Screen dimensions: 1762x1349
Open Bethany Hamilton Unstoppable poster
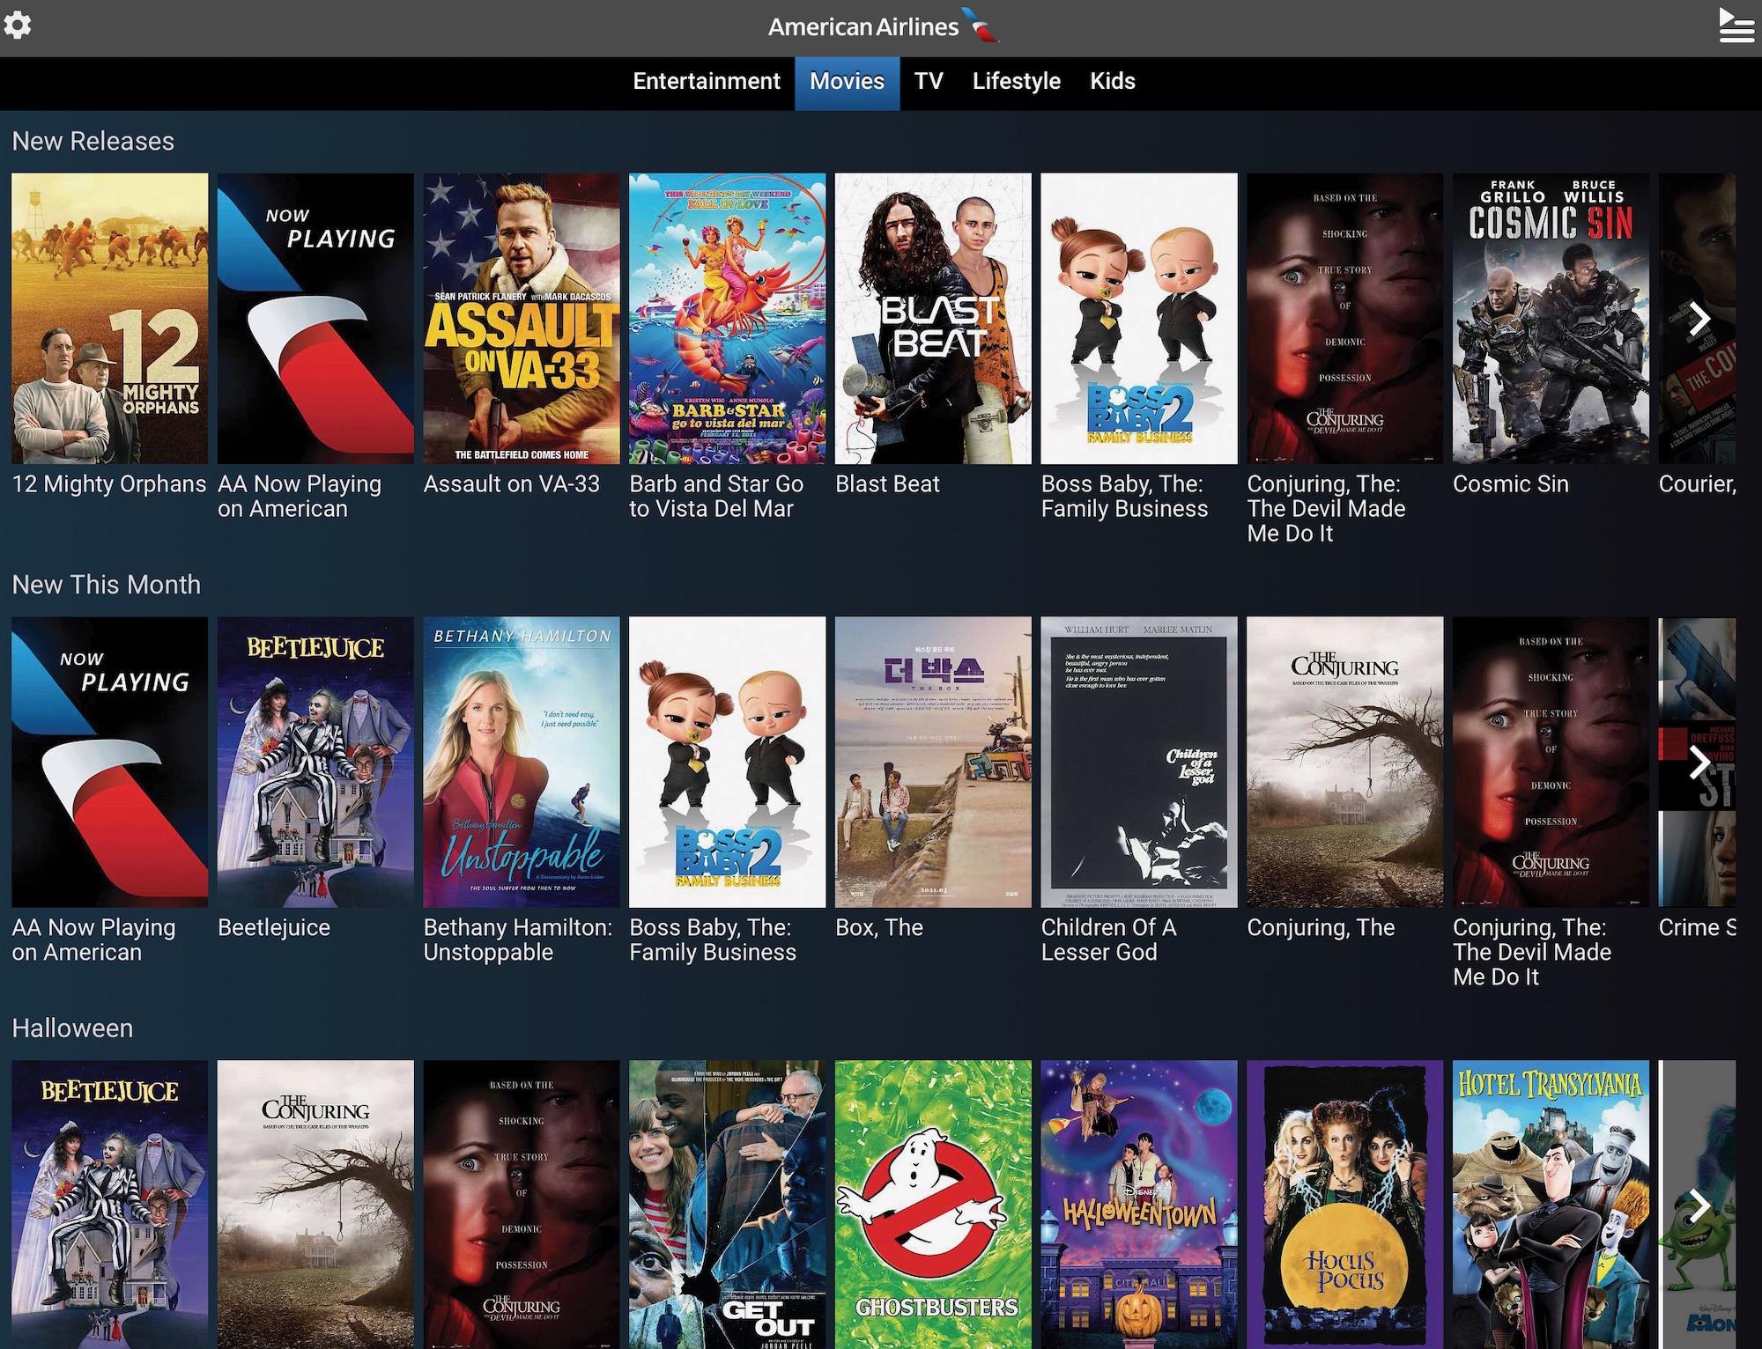point(522,763)
